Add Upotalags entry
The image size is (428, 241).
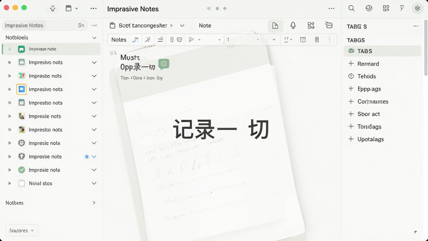351,139
